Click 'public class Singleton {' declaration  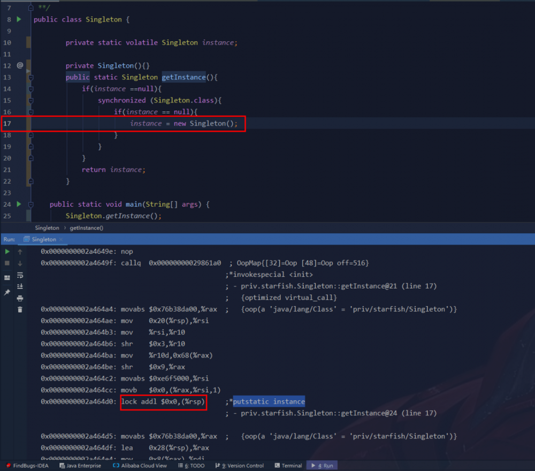(81, 19)
